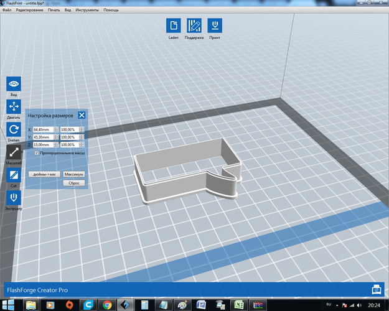Click the Y size field 45,30mm

[44, 137]
